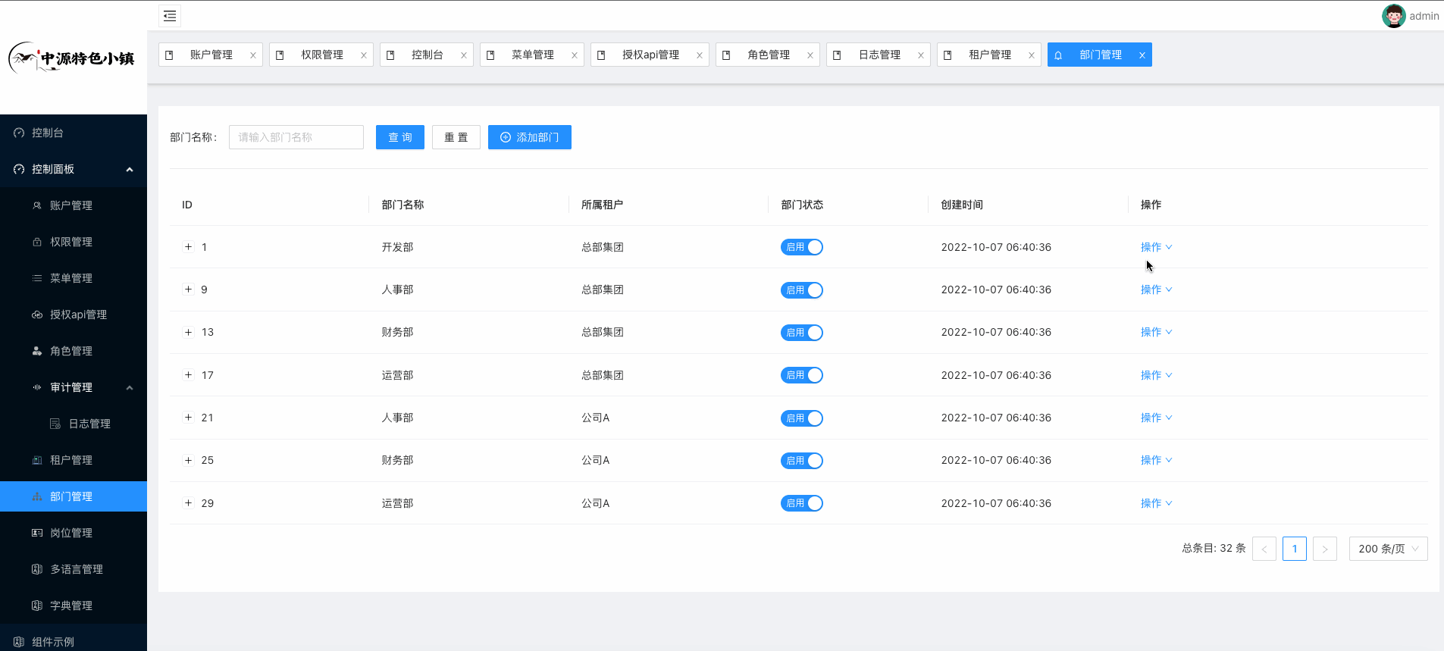Open 菜单管理 in the sidebar
This screenshot has height=651, width=1444.
pos(74,278)
